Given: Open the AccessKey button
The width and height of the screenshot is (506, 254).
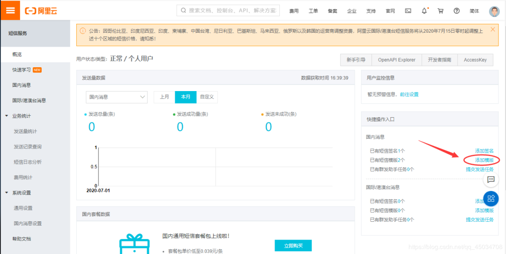Looking at the screenshot, I should pyautogui.click(x=476, y=60).
